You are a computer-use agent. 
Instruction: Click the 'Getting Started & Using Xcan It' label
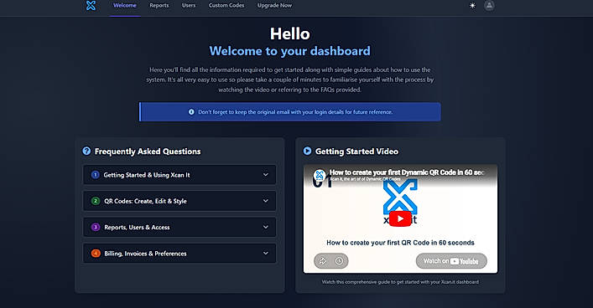(147, 175)
